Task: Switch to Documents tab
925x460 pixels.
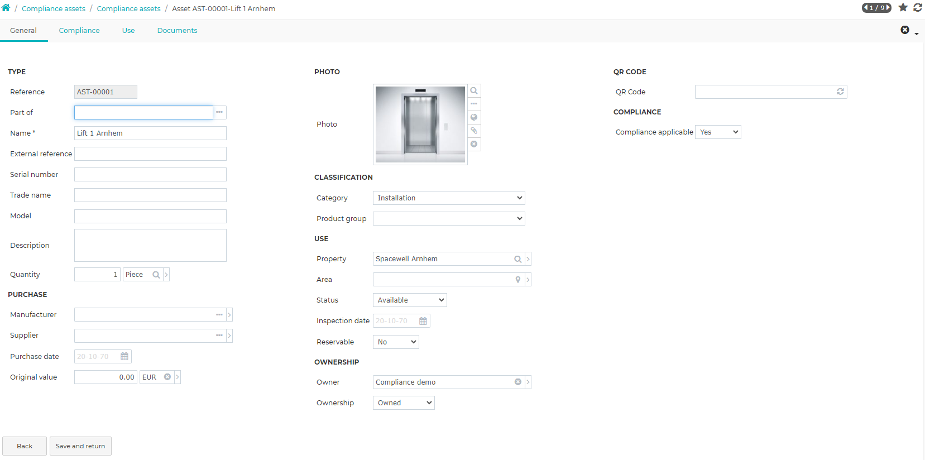Action: 177,31
